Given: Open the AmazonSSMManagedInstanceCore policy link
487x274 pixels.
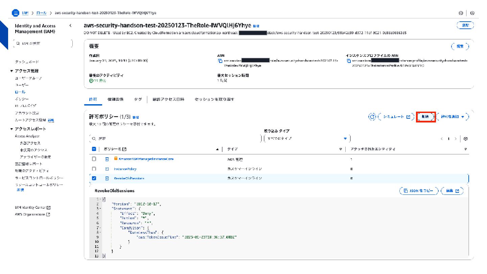Looking at the screenshot, I should [x=146, y=159].
